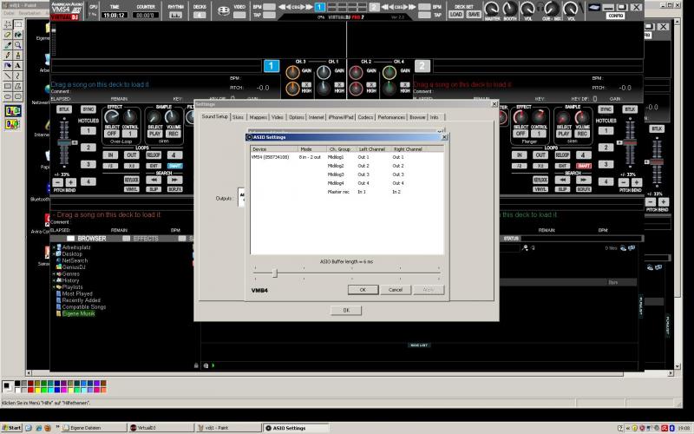Choose the rectangular Select tool

coord(17,24)
